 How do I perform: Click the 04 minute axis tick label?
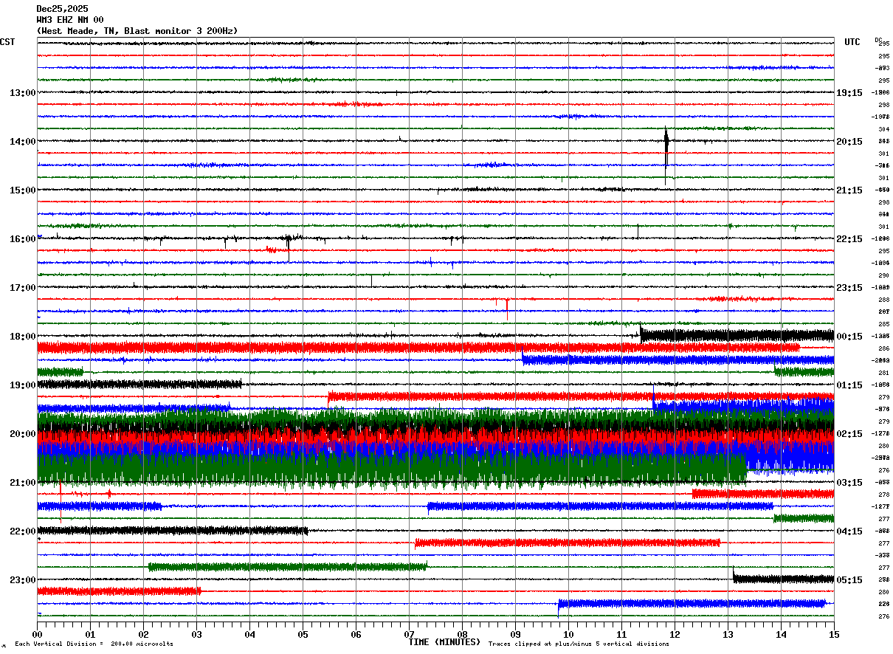pyautogui.click(x=249, y=633)
